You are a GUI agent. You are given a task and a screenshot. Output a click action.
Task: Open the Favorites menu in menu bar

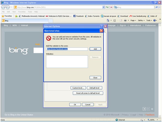(22, 12)
